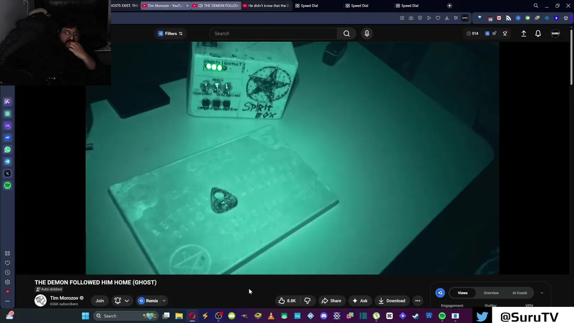Open the easy setup sliders icon
This screenshot has width=574, height=323.
pyautogui.click(x=456, y=18)
